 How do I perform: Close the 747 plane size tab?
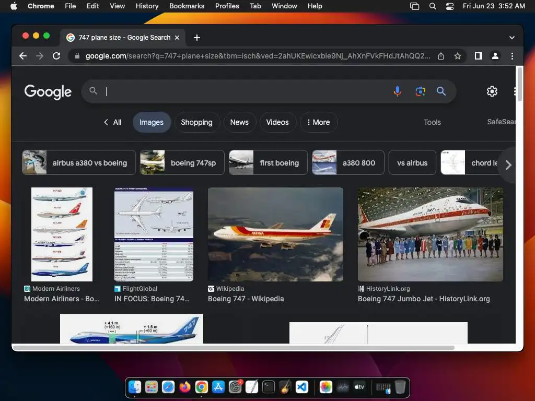point(177,38)
